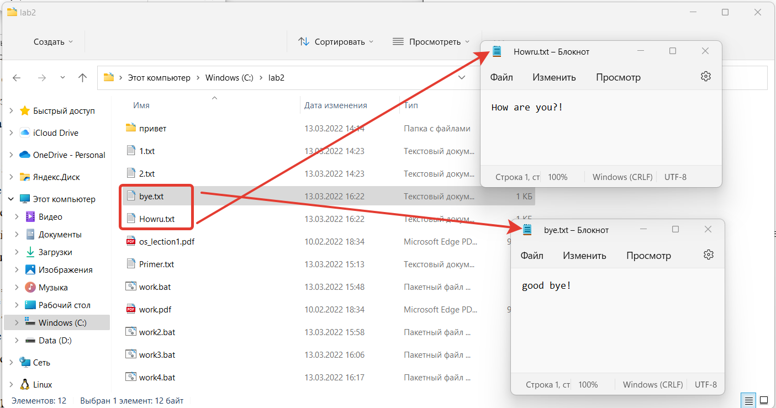Click the Музыка music icon
Image resolution: width=776 pixels, height=408 pixels.
(x=30, y=287)
